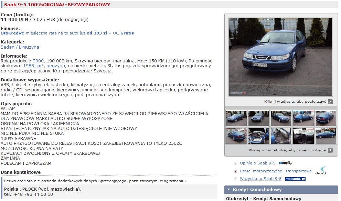Click red bullet icon before Wszystko o Saab 9-5
The image size is (341, 201).
[x=235, y=179]
